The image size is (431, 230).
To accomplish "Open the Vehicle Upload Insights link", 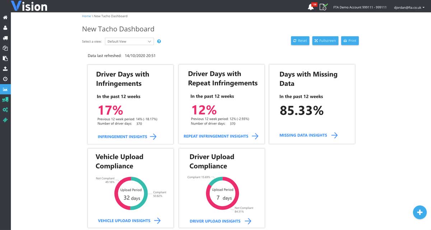I will pos(129,221).
